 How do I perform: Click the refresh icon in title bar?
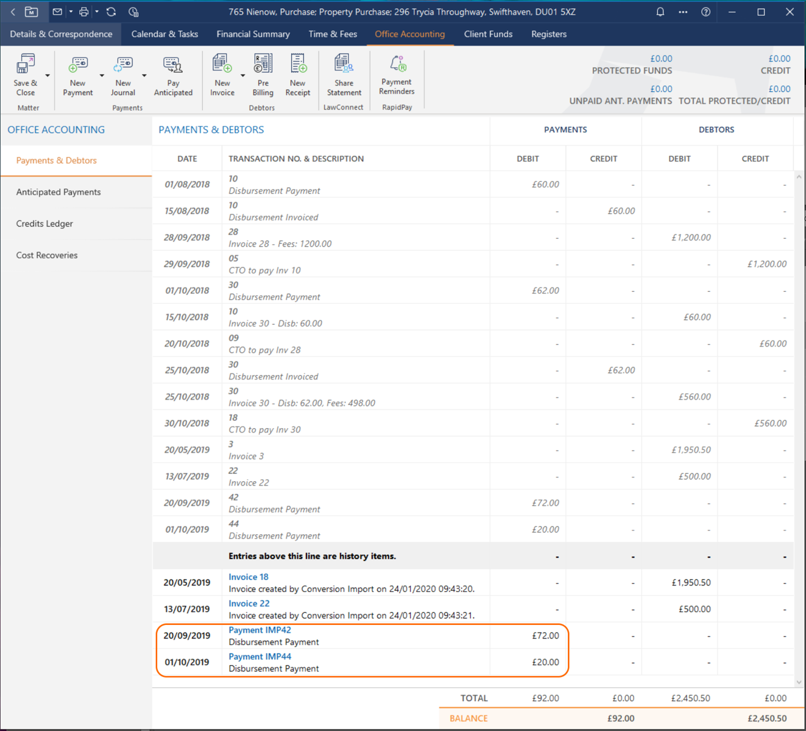111,12
